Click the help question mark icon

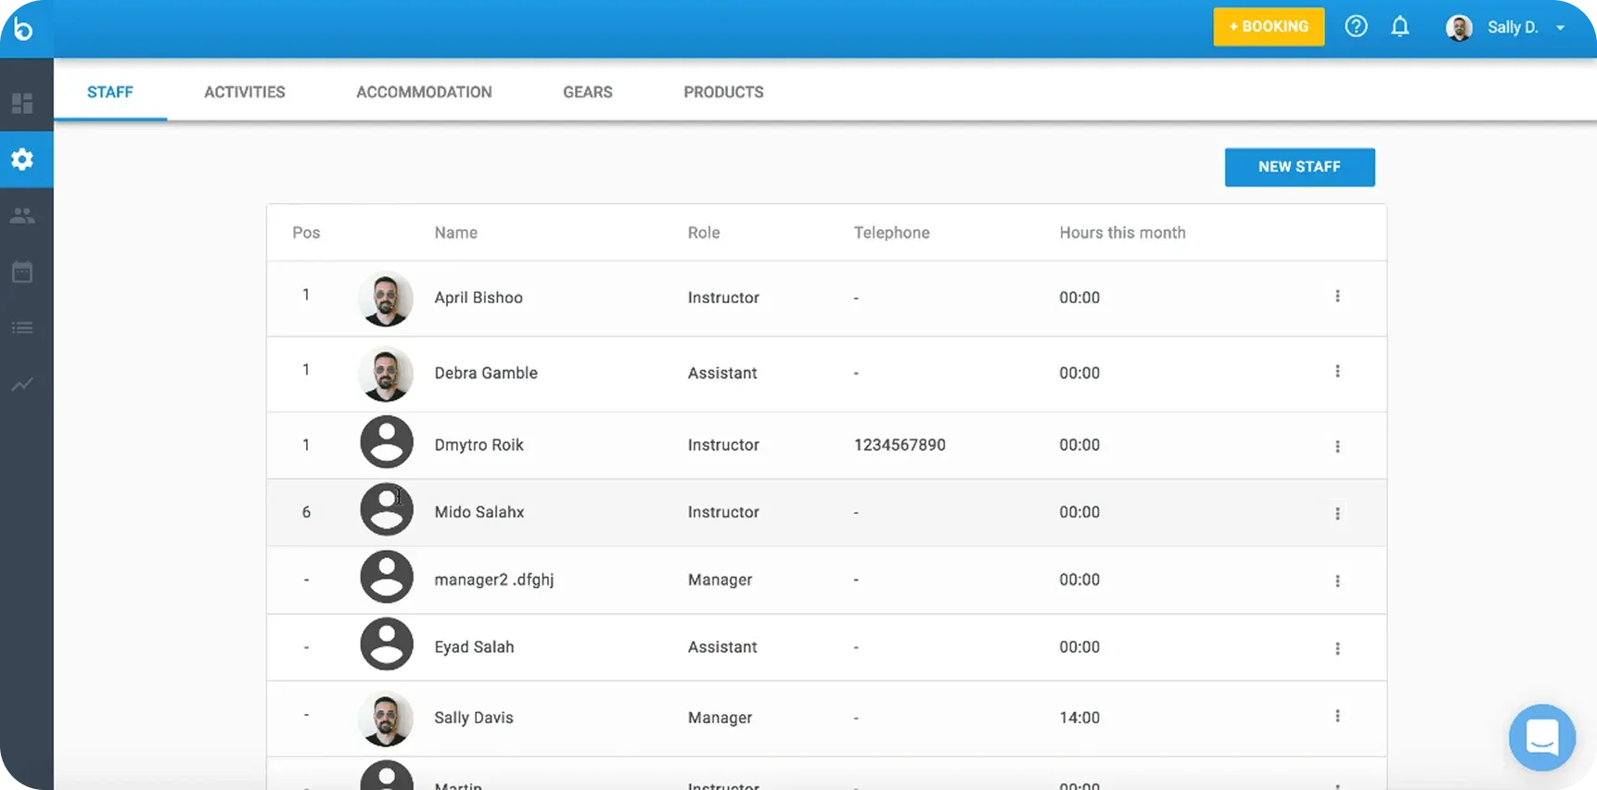click(1356, 27)
